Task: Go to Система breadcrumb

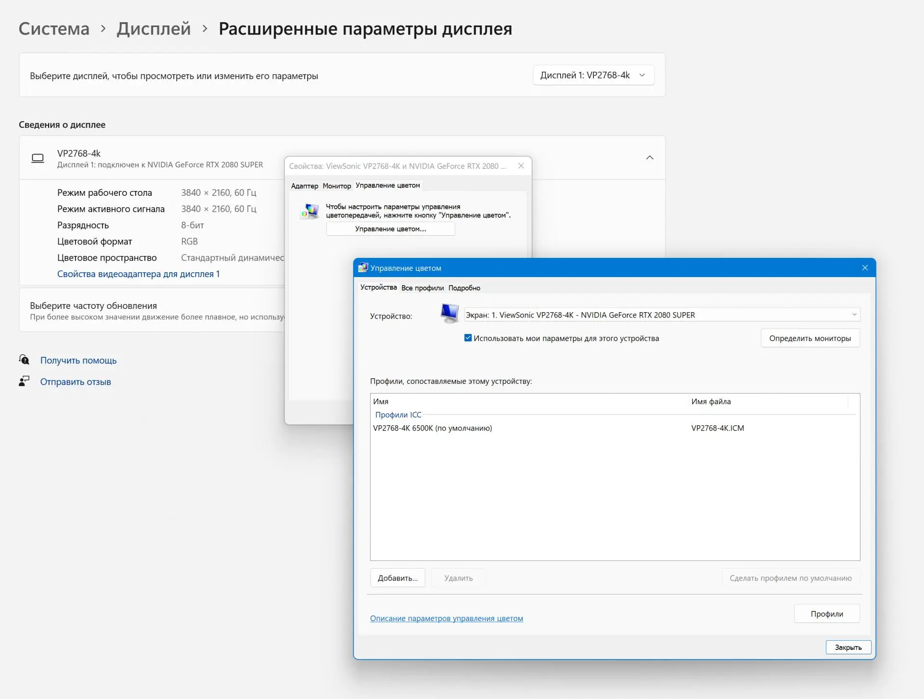Action: 54,29
